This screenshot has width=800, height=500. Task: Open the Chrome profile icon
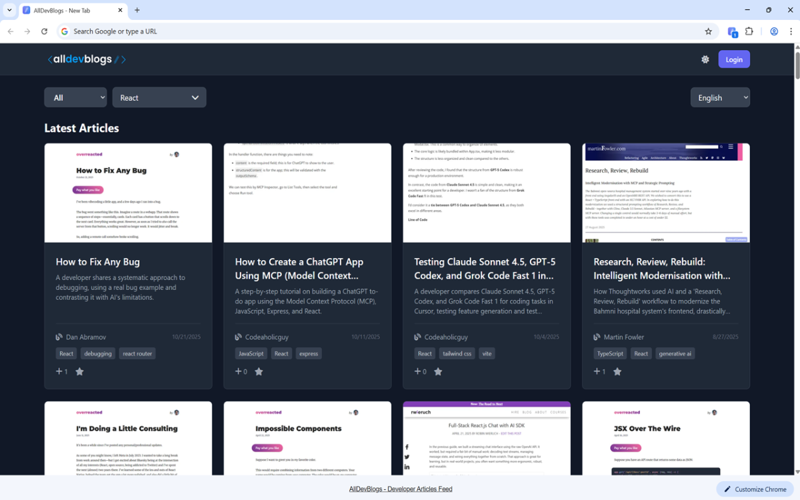tap(774, 31)
